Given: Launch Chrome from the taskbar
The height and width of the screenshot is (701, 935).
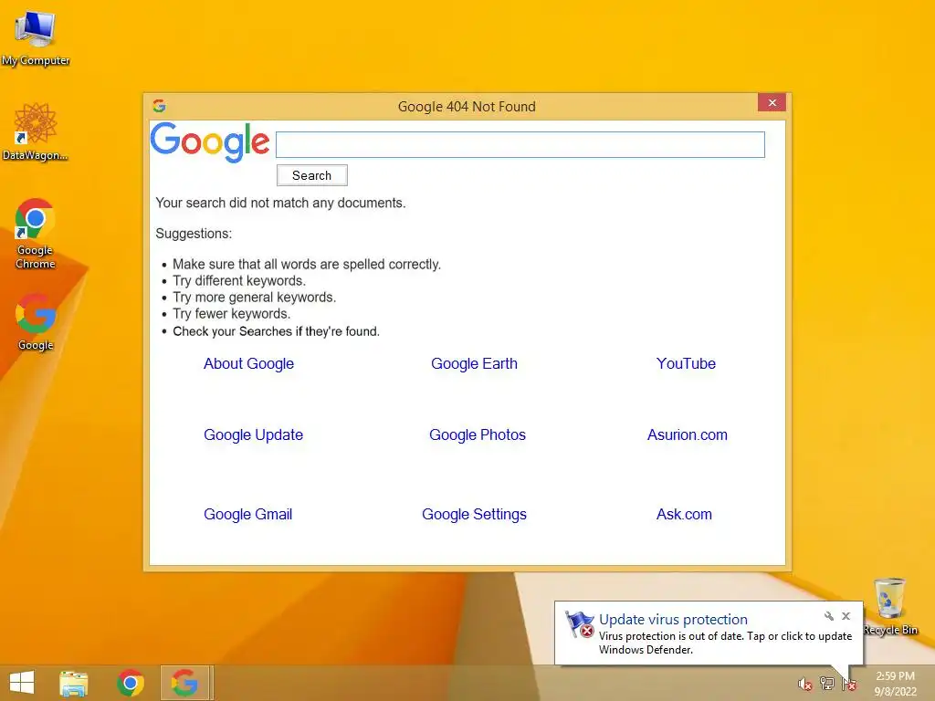Looking at the screenshot, I should coord(130,683).
